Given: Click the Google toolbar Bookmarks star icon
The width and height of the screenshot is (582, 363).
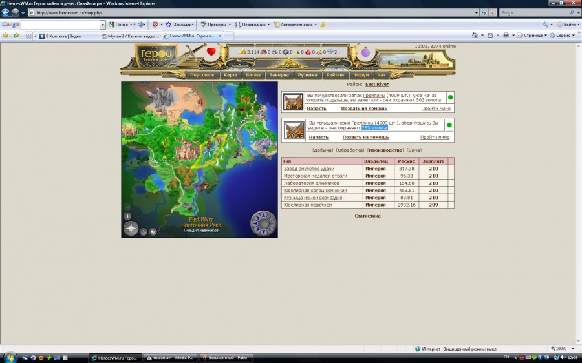Looking at the screenshot, I should click(169, 25).
